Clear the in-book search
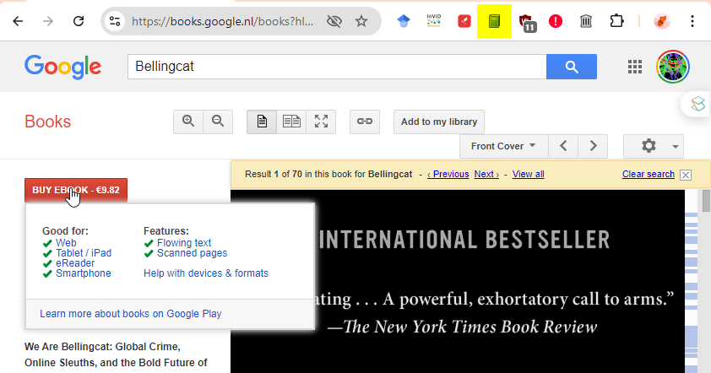 [648, 174]
